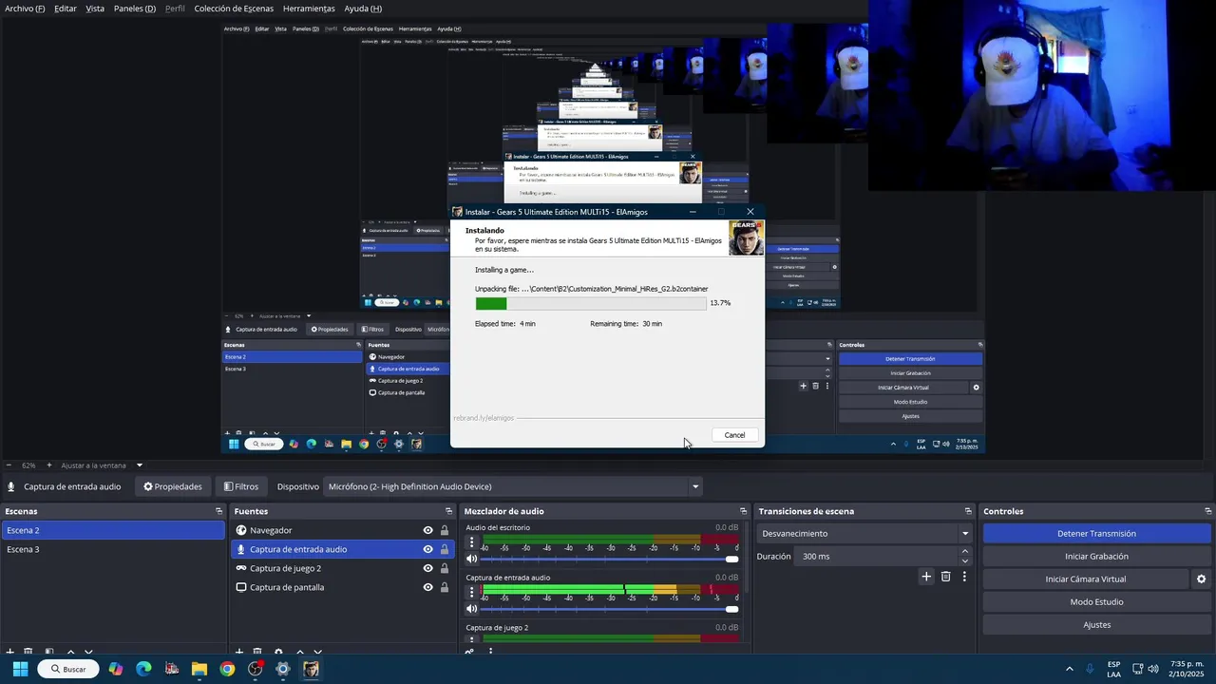1216x684 pixels.
Task: Decrease transition duration with down arrow
Action: (965, 561)
